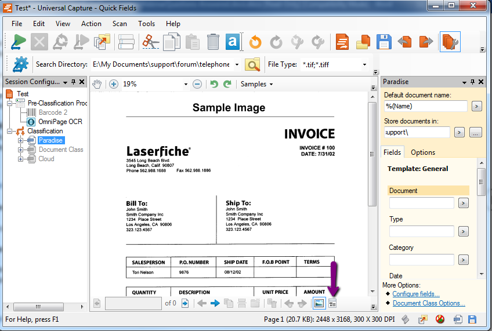Open the Samples dropdown
Screen dimensions: 492x331
pyautogui.click(x=256, y=84)
